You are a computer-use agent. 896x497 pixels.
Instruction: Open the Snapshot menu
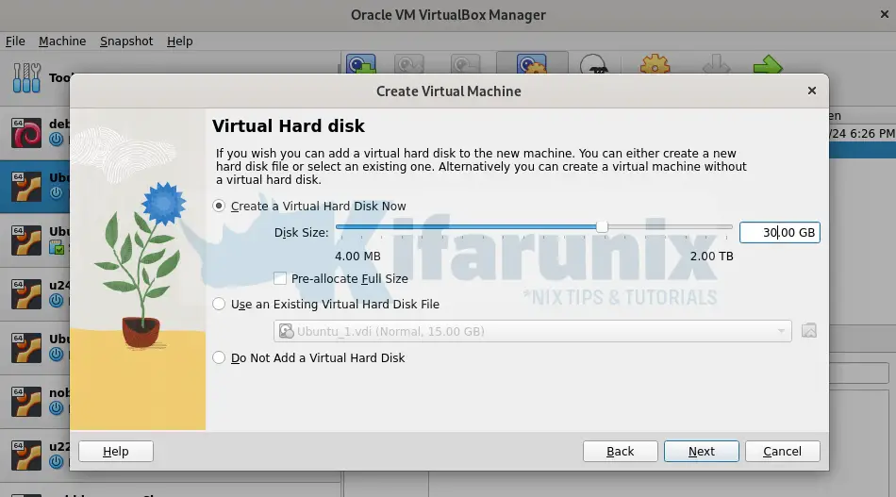click(x=126, y=41)
